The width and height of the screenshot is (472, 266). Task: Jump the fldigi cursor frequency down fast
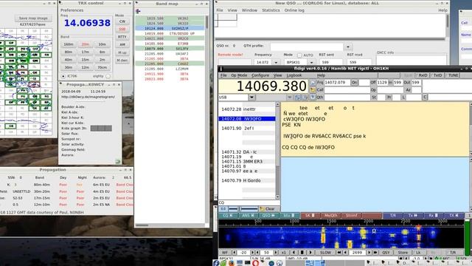click(339, 253)
